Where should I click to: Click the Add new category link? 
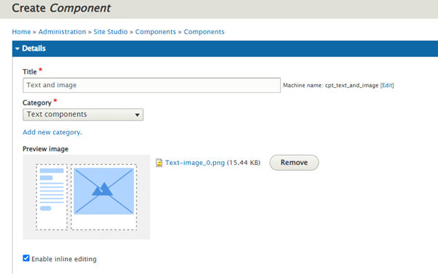point(52,132)
